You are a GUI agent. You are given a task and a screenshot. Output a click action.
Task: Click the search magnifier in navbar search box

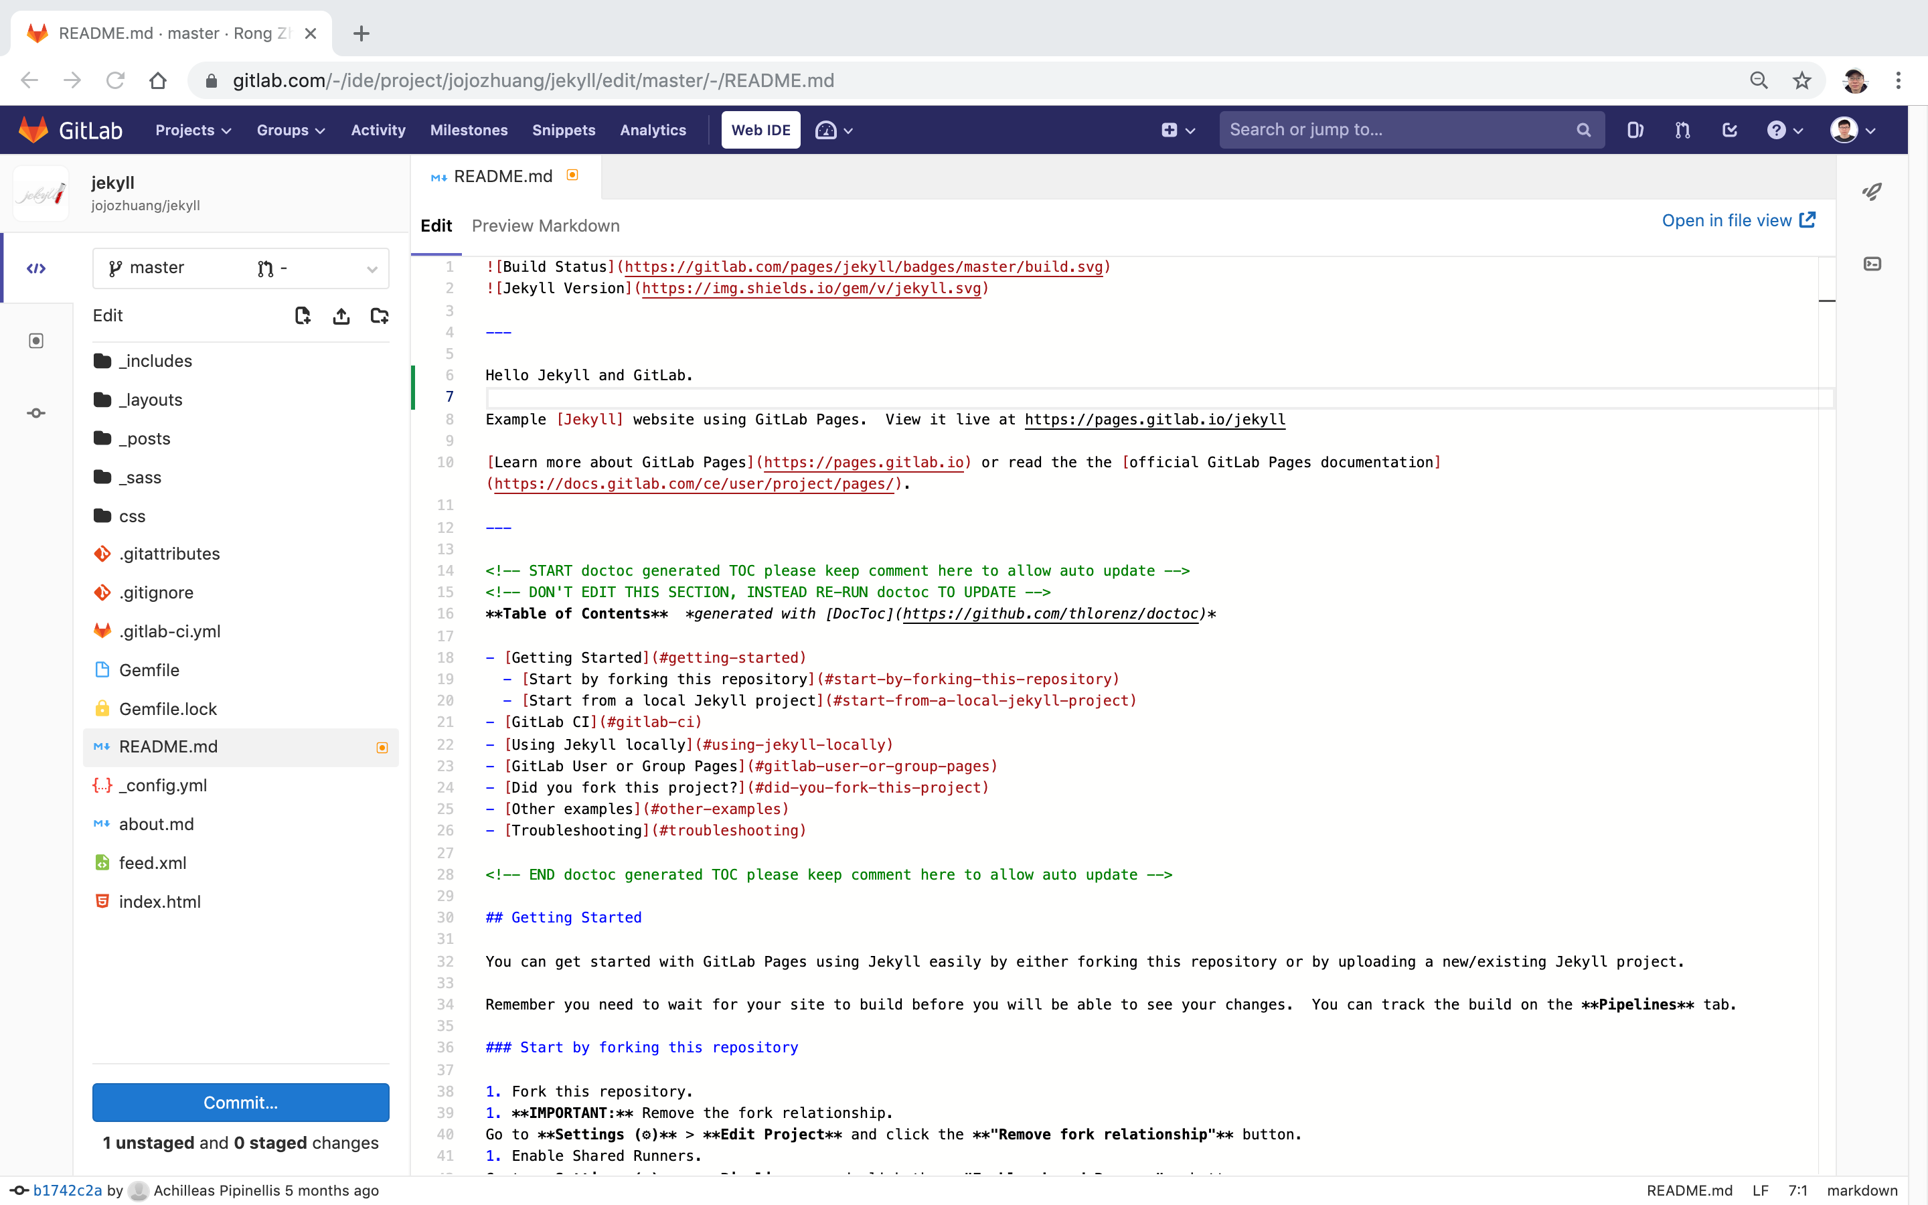click(1583, 130)
